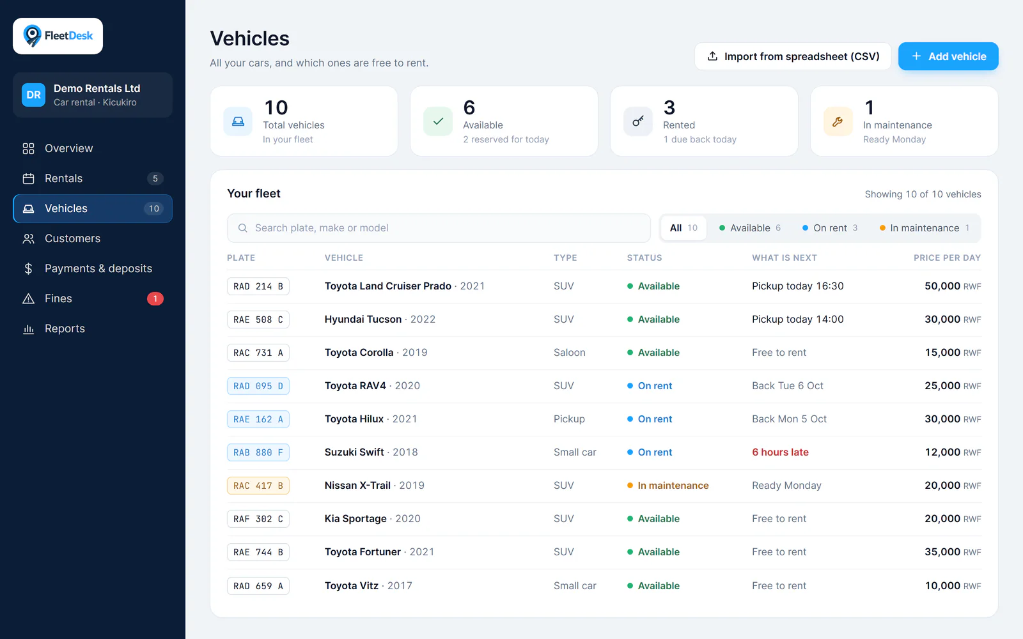Screen dimensions: 1023x639
Task: Open Customers section
Action: (x=93, y=238)
